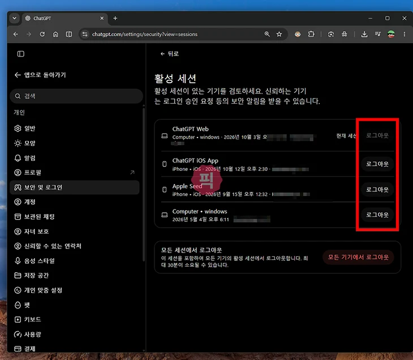Image resolution: width=413 pixels, height=360 pixels.
Task: Open 사용량 usage settings
Action: coord(75,334)
